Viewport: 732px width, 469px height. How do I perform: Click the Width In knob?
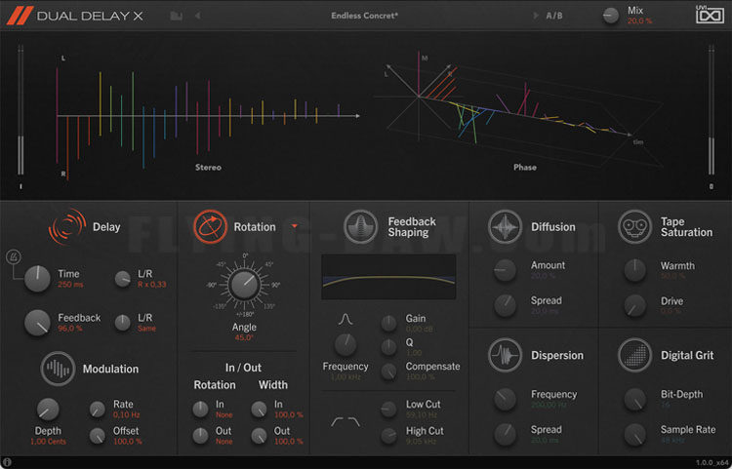click(259, 410)
